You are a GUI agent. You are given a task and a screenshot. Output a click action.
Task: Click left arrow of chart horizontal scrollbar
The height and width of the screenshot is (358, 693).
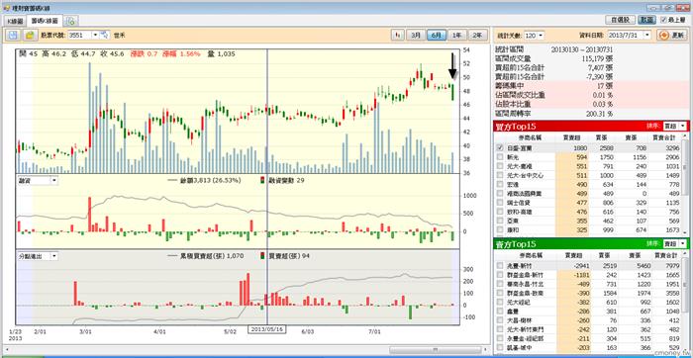[x=7, y=350]
